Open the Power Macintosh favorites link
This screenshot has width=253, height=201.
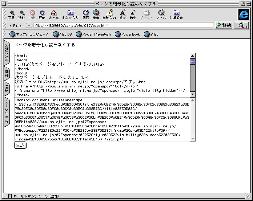(x=93, y=34)
